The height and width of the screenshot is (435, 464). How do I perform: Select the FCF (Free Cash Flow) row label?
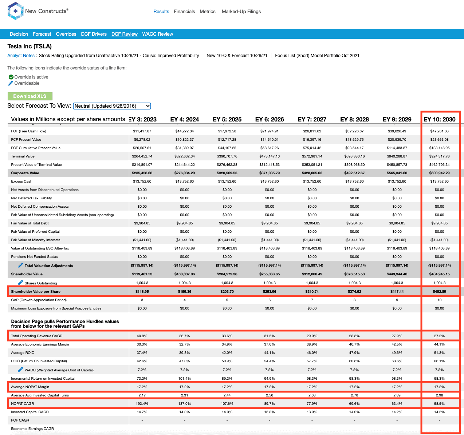click(x=28, y=131)
